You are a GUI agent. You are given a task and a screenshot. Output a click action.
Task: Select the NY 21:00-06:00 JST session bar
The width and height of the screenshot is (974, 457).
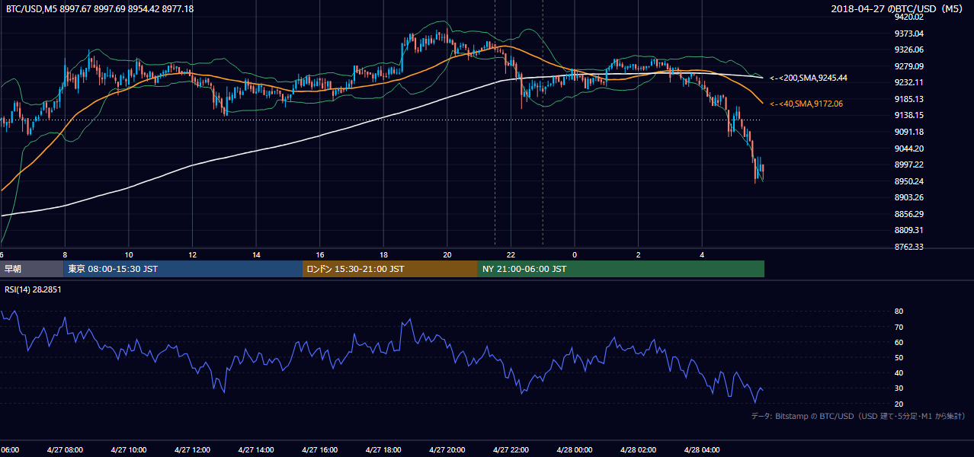click(621, 269)
